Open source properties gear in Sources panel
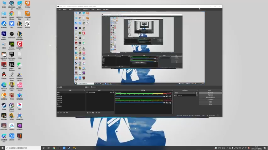The image size is (268, 150). click(93, 113)
